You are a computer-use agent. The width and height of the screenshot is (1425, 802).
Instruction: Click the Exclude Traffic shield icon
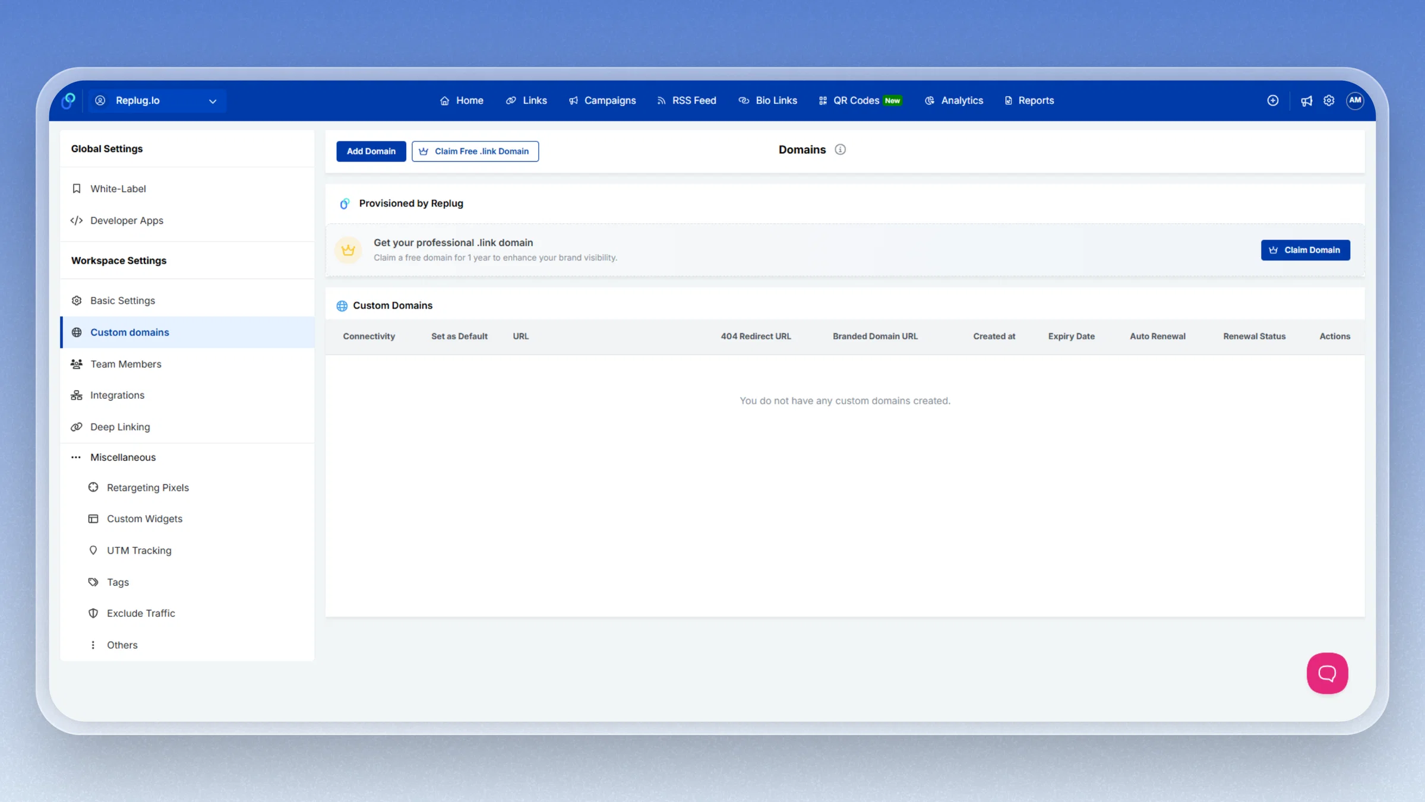93,613
